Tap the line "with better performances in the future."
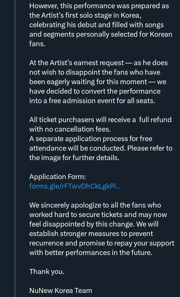Image resolution: width=180 pixels, height=297 pixels. tap(90, 253)
